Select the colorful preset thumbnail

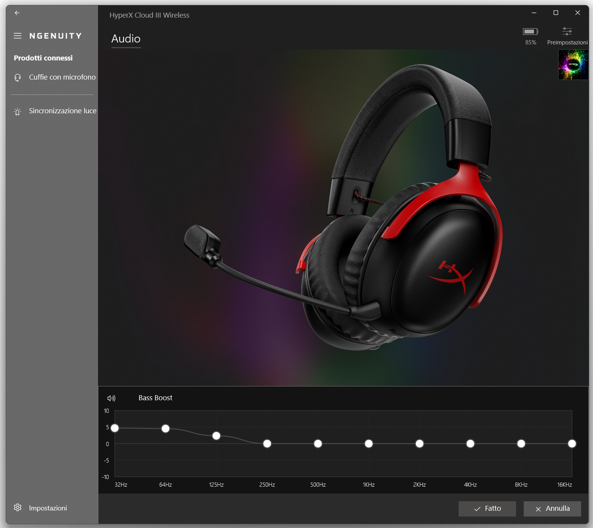coord(573,65)
